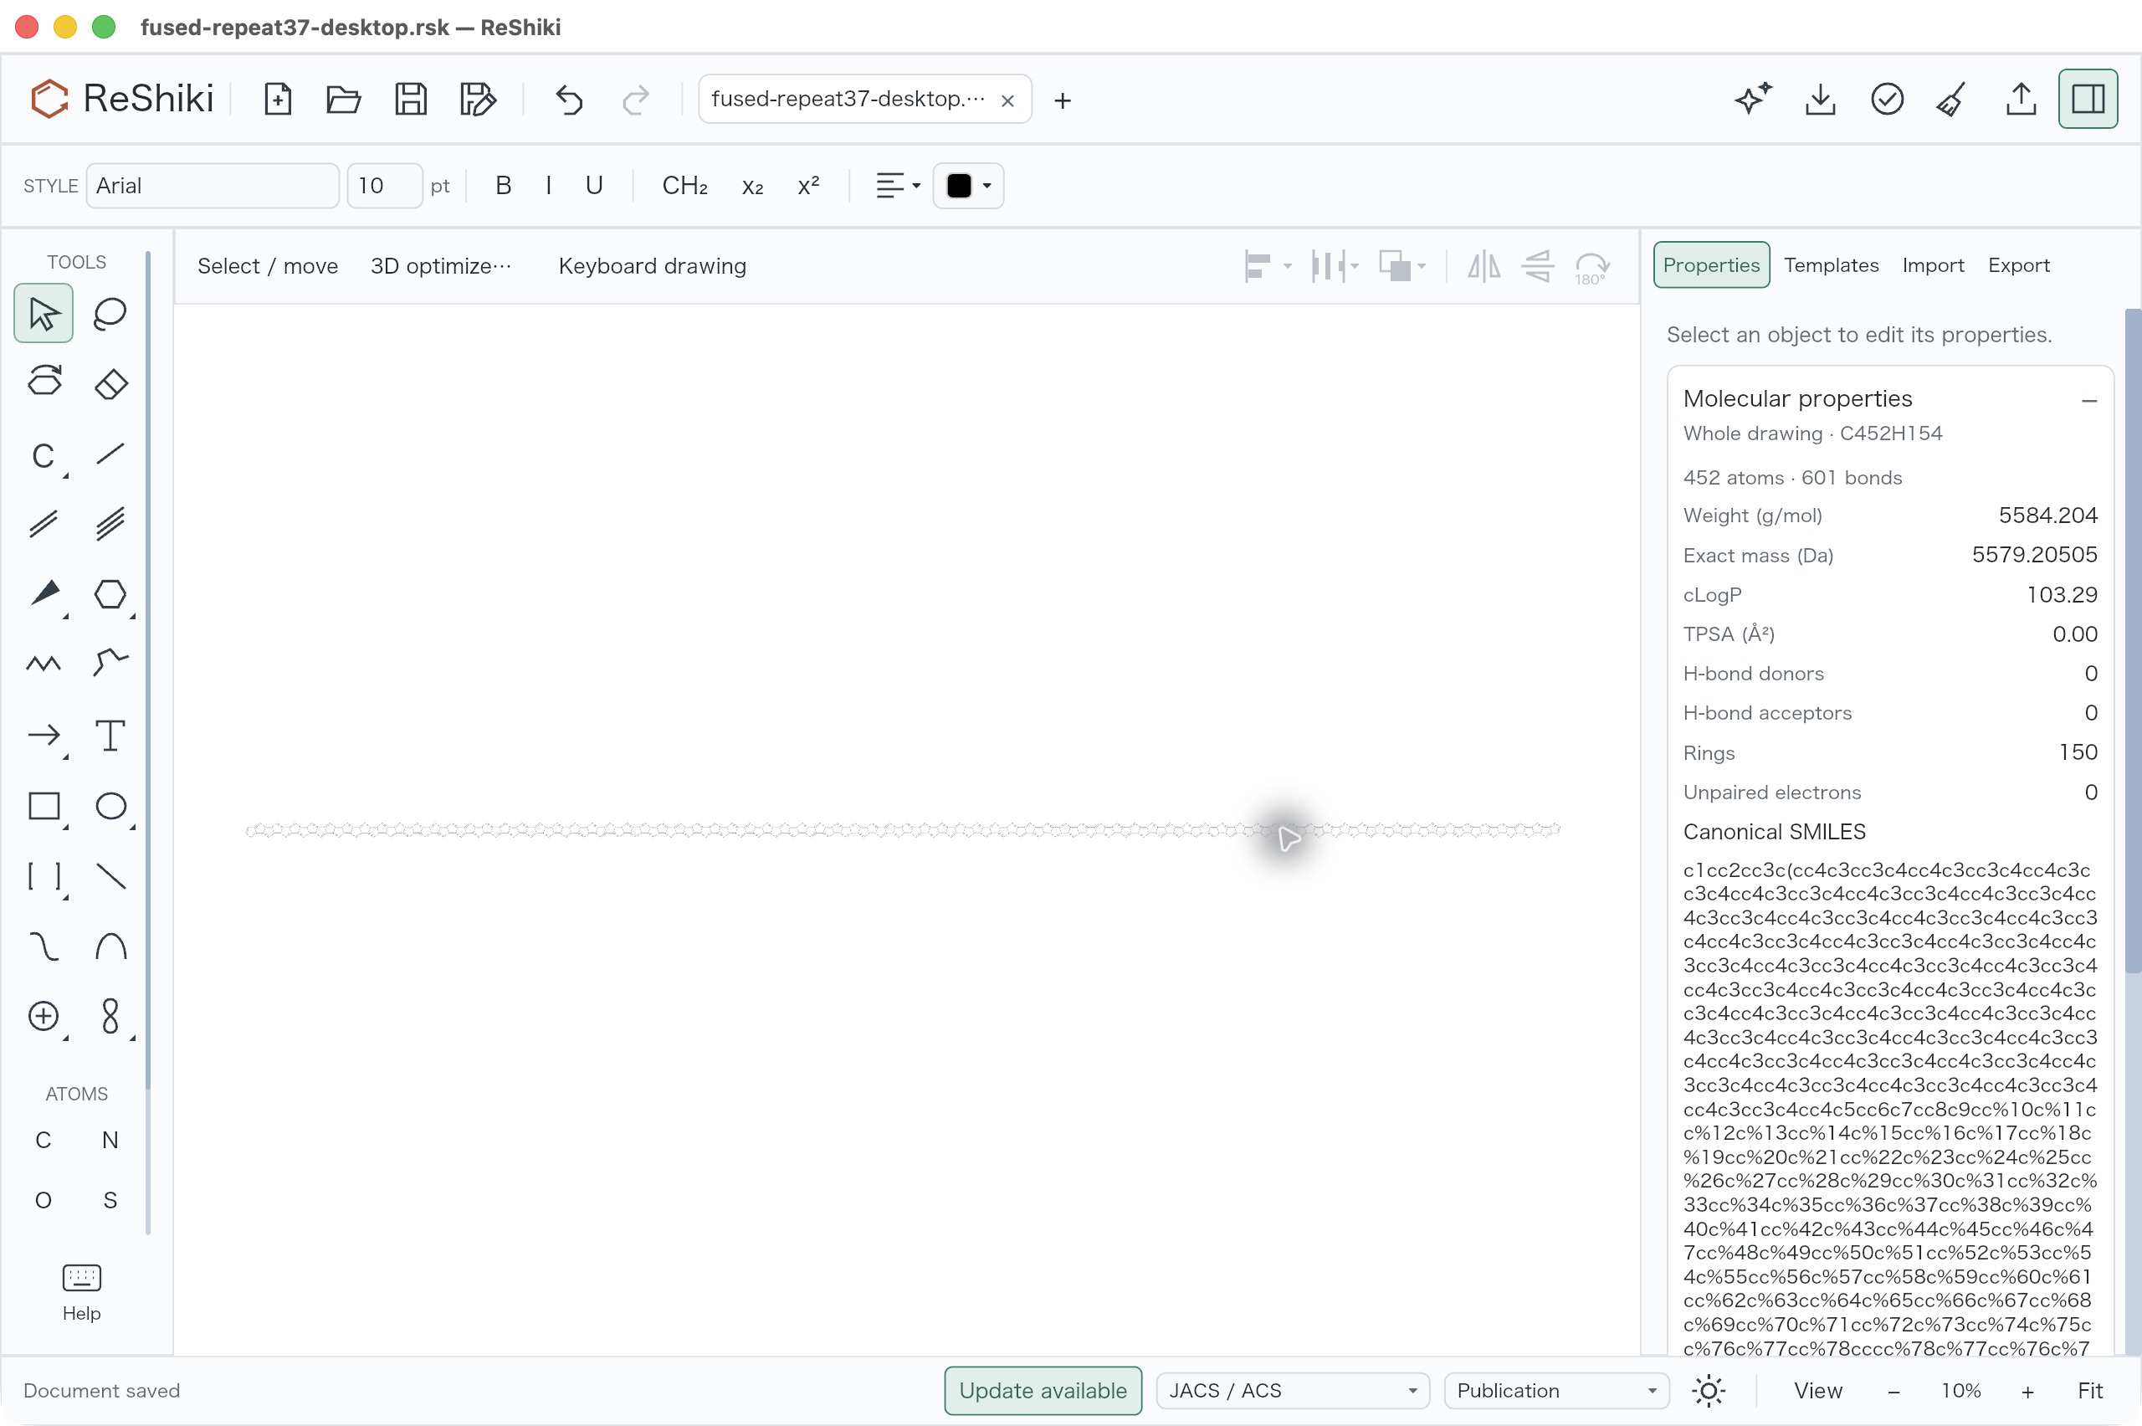Click the font size field

[x=386, y=186]
